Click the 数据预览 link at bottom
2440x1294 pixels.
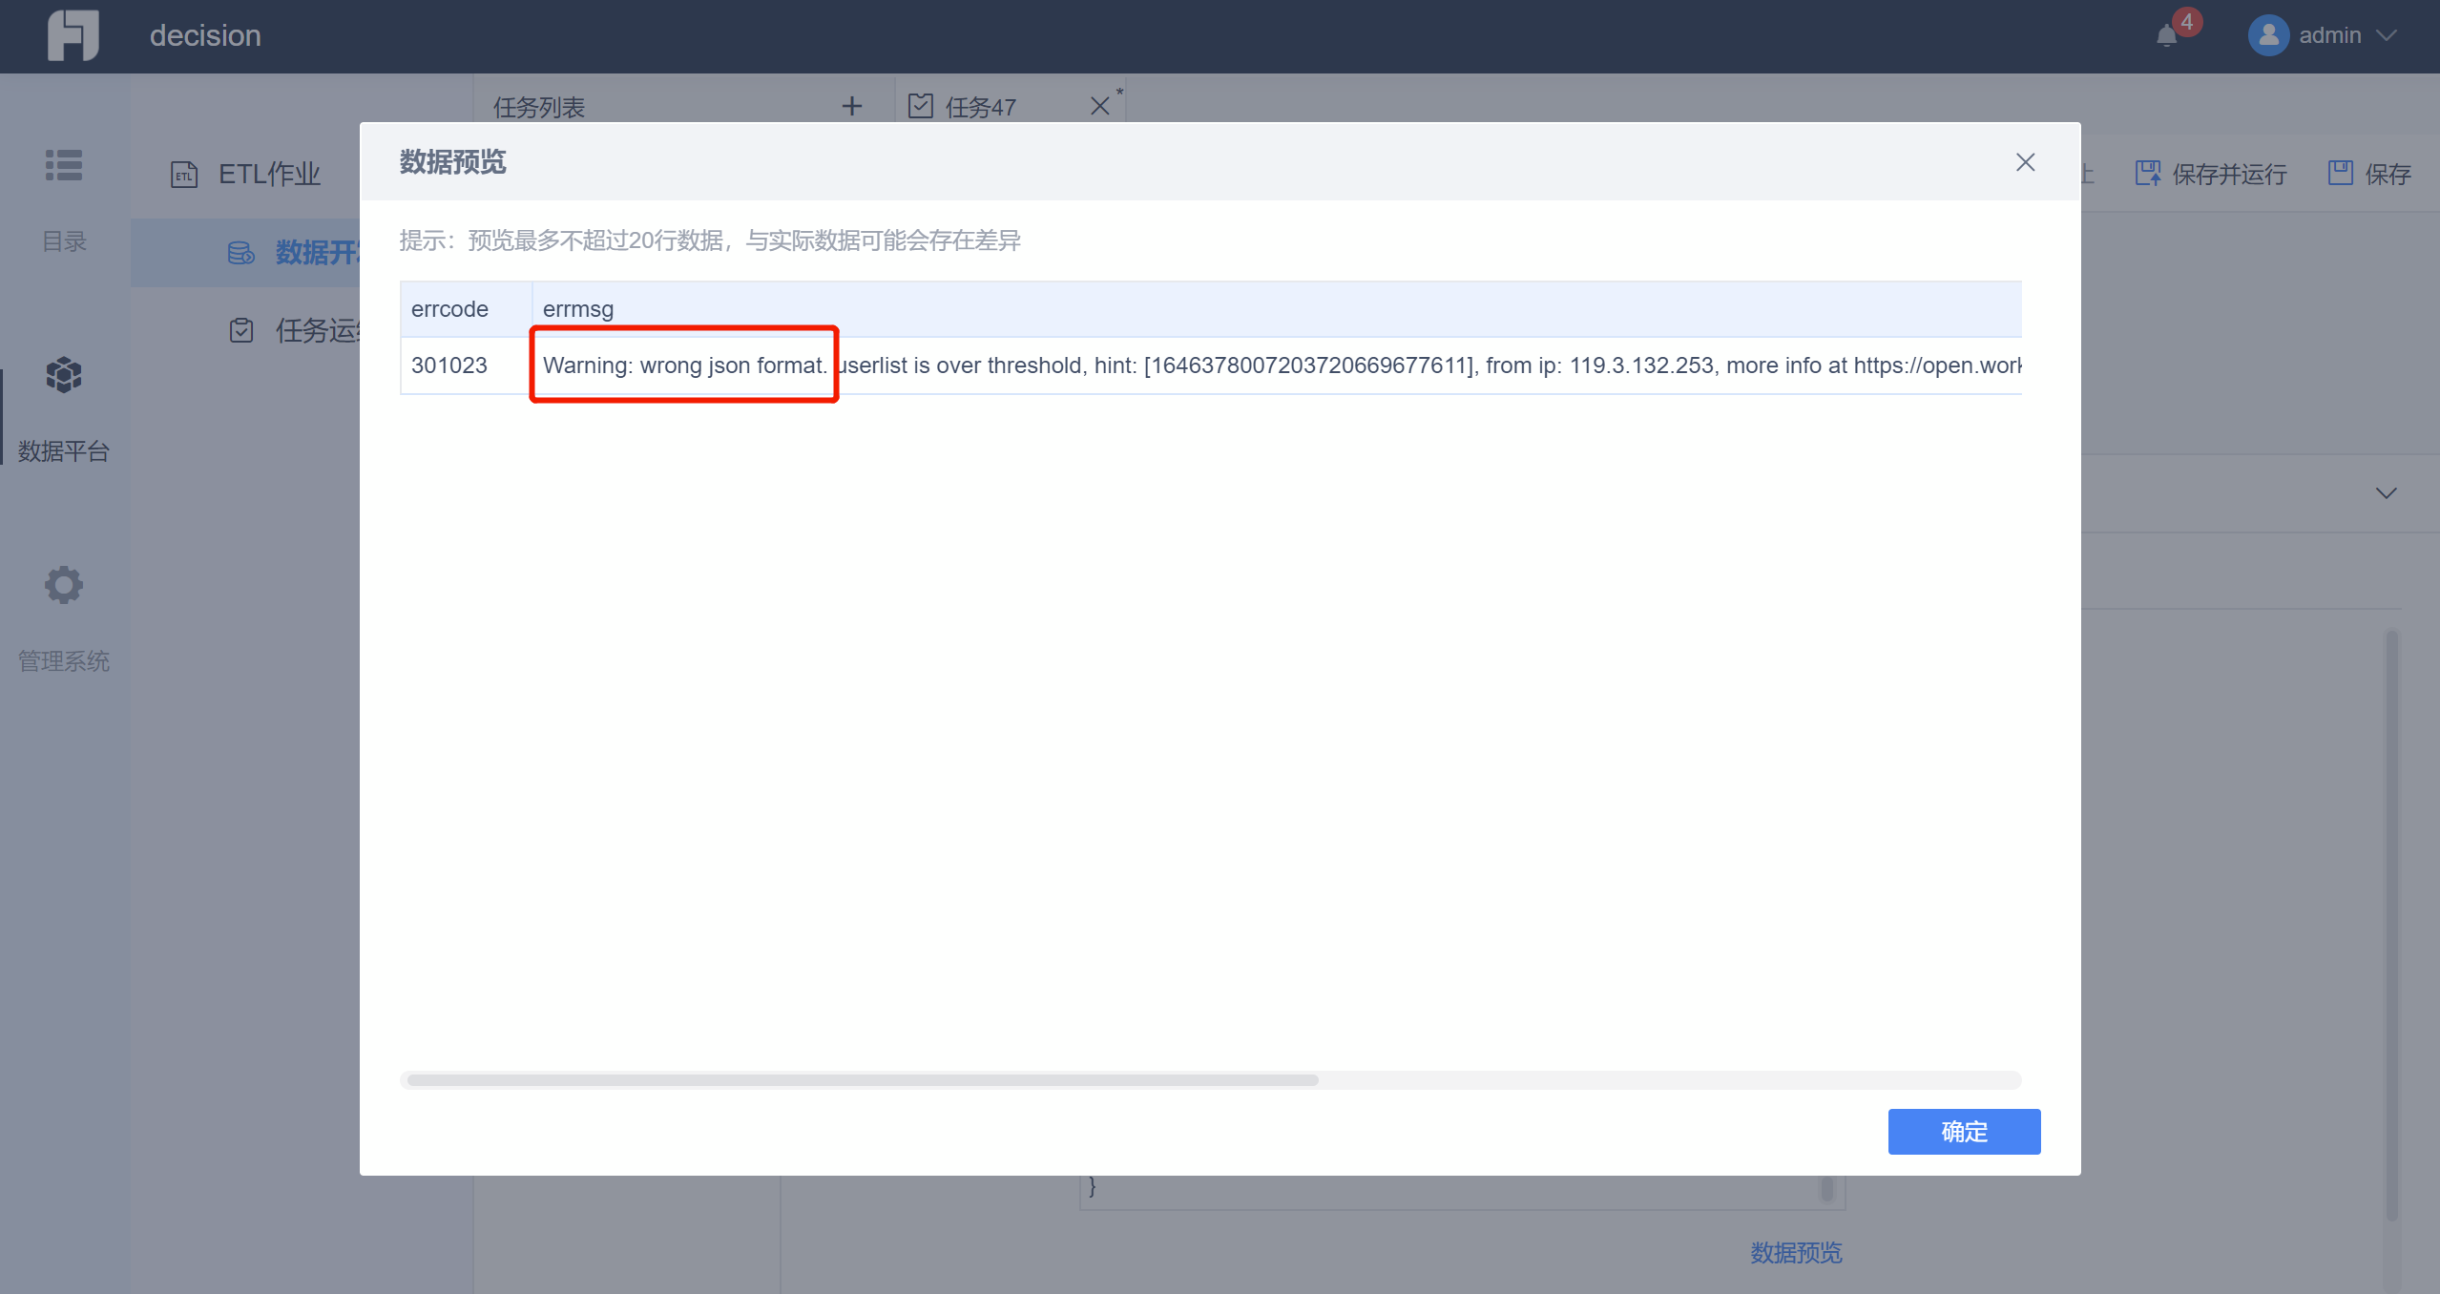coord(1795,1252)
